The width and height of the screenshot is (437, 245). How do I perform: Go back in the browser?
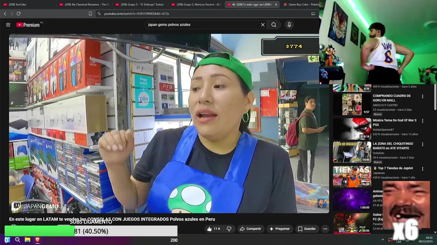(5, 14)
